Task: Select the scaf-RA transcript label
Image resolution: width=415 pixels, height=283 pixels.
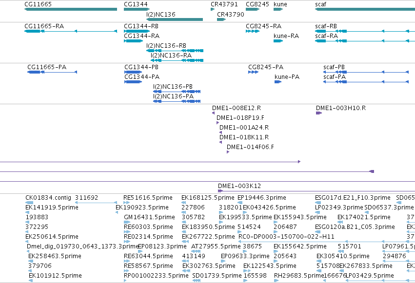Action: [326, 36]
